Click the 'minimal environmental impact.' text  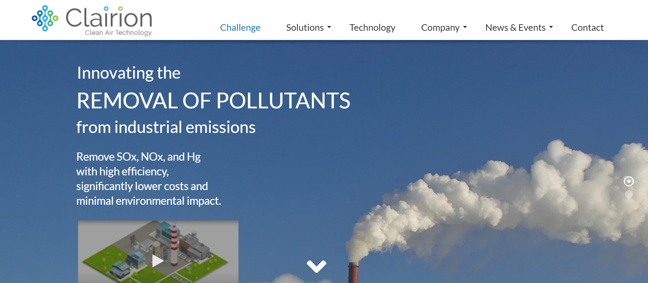click(x=148, y=201)
